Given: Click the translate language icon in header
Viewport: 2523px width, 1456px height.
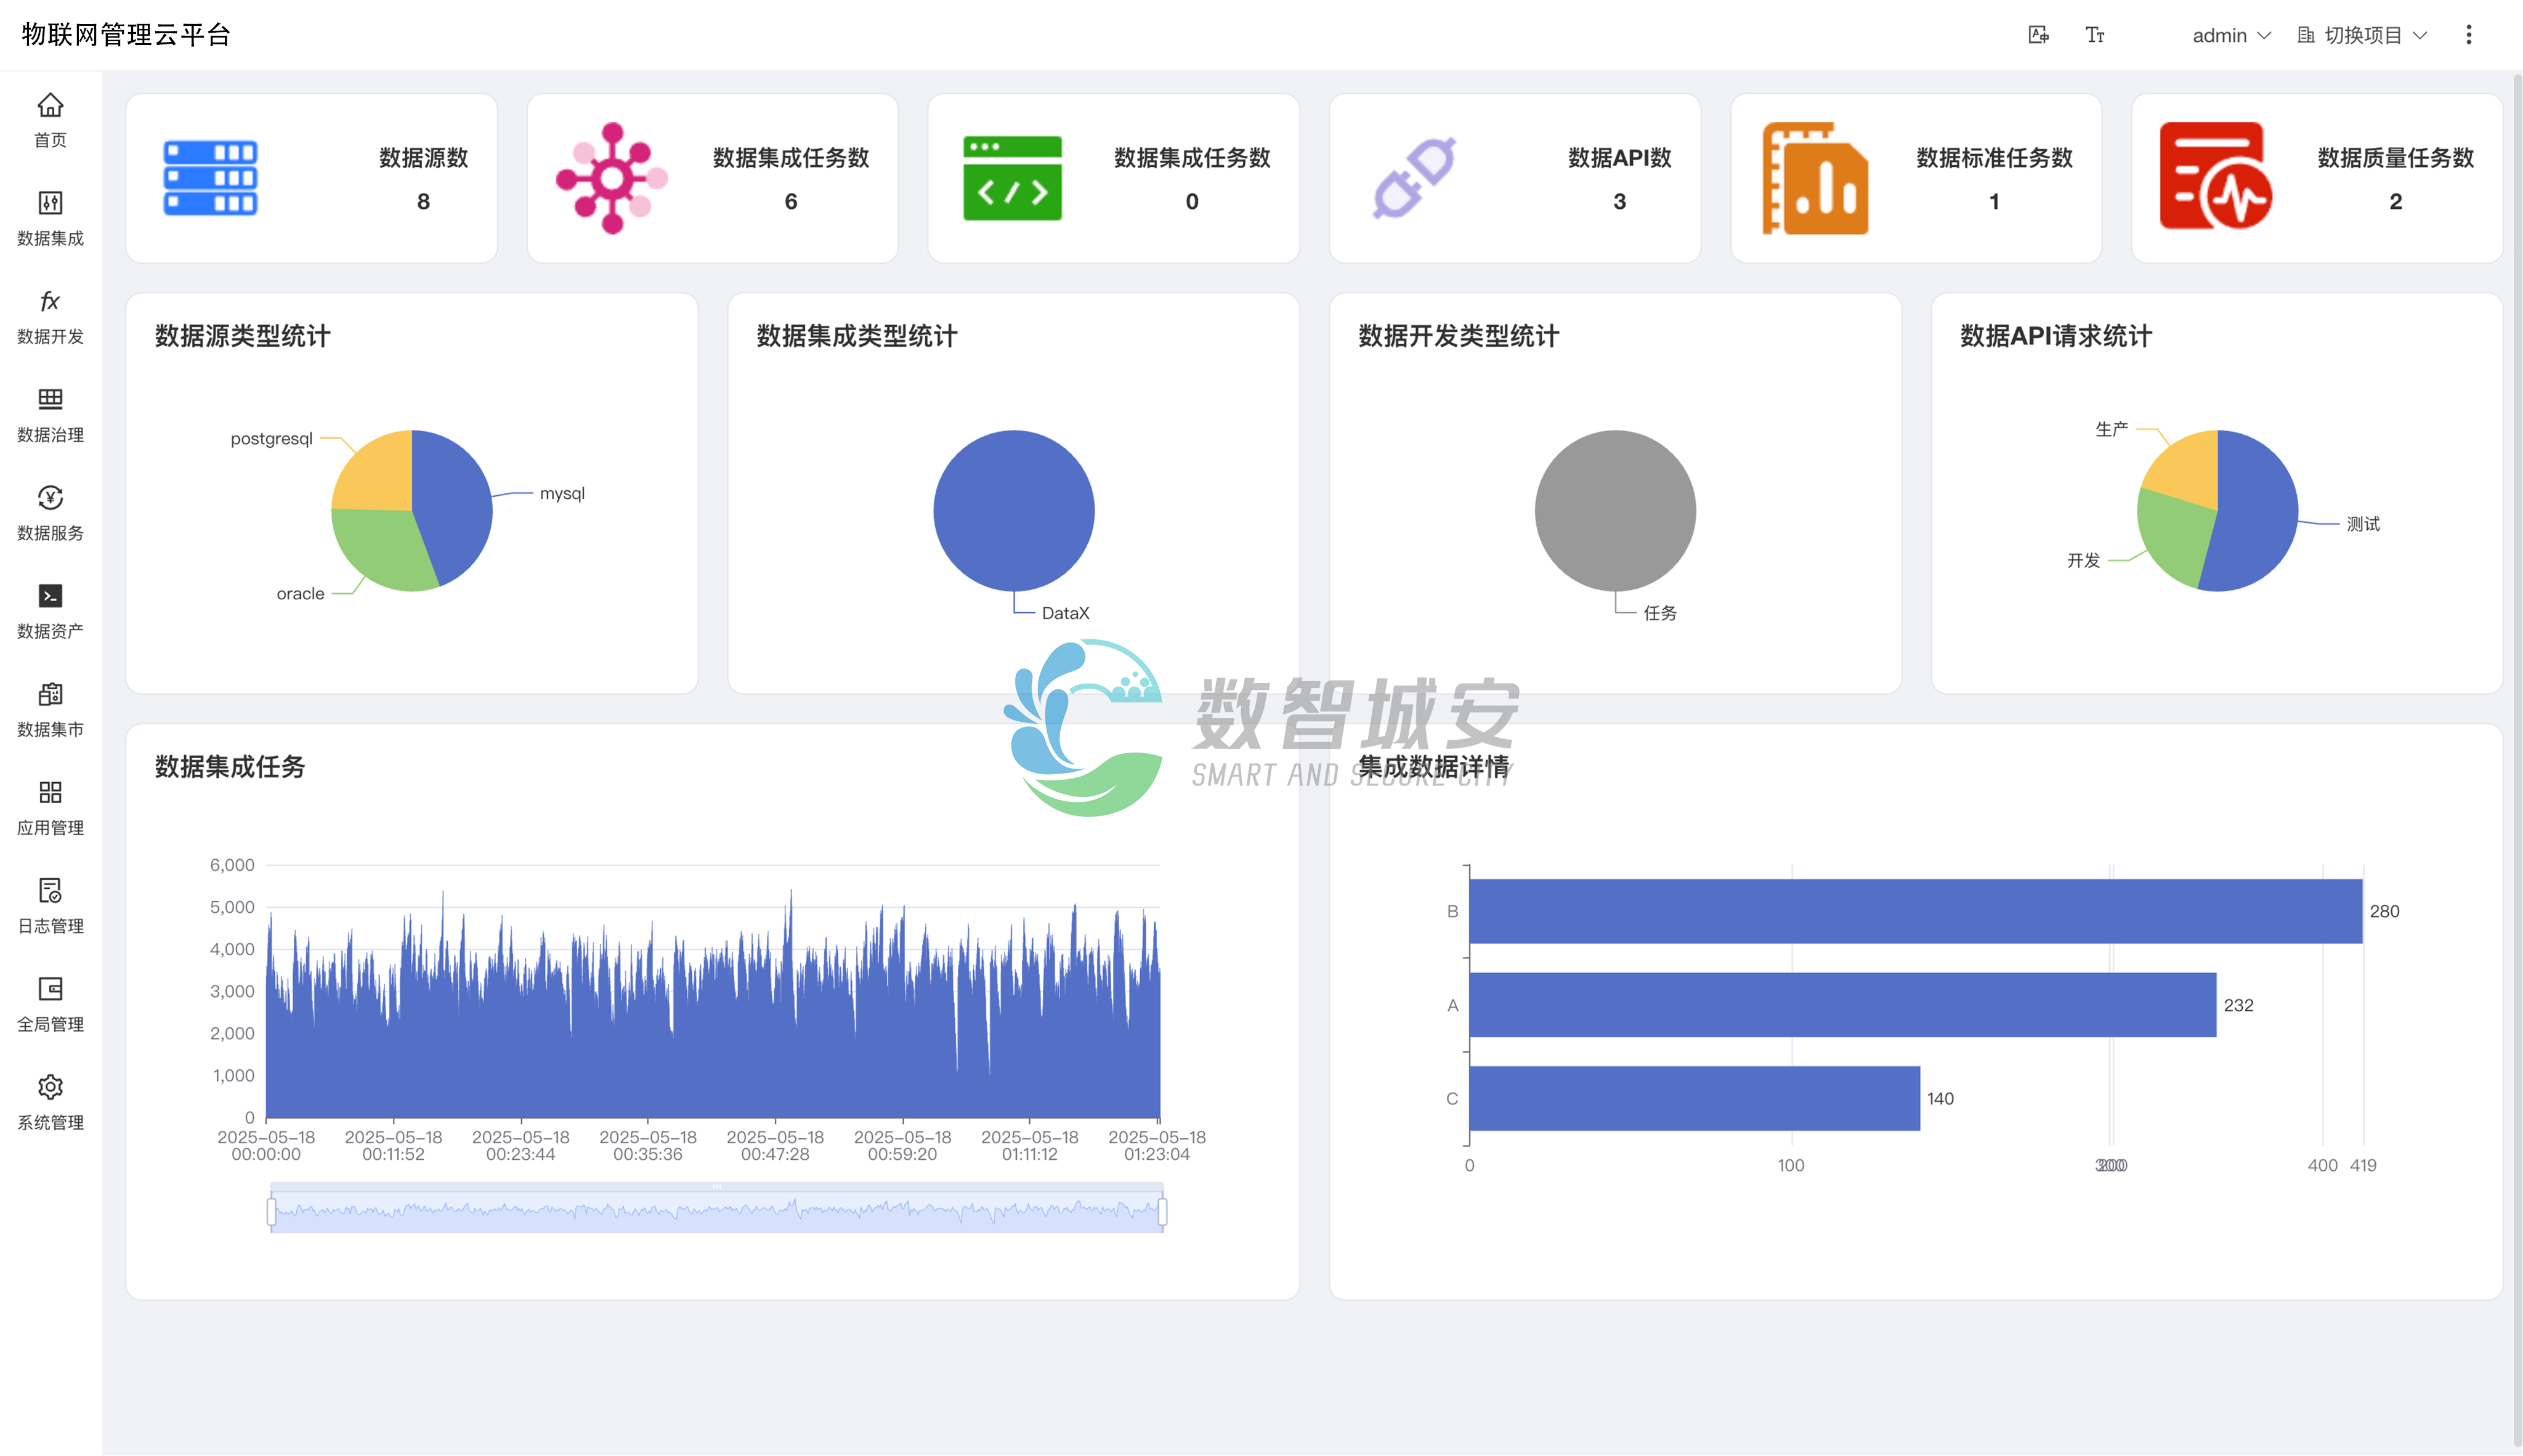Looking at the screenshot, I should (2038, 35).
